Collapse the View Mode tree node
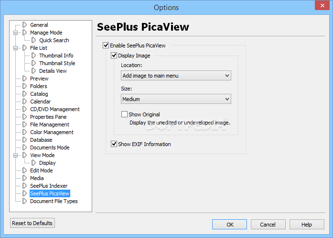 (15, 156)
